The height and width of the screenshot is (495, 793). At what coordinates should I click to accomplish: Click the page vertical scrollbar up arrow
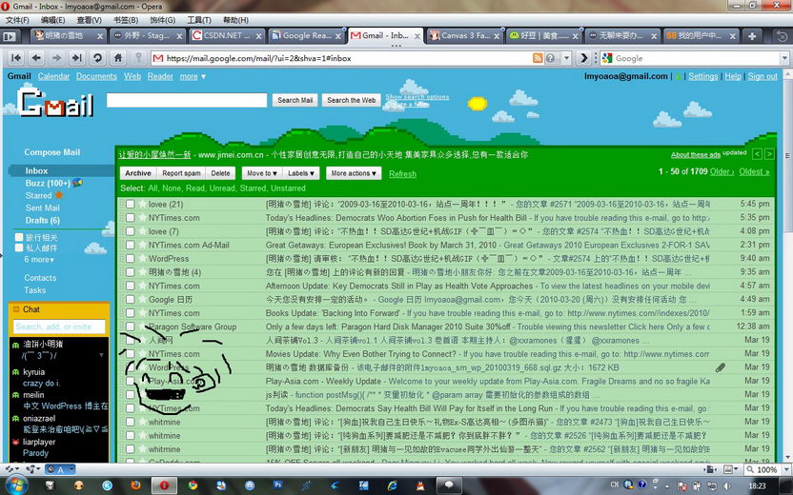click(787, 75)
